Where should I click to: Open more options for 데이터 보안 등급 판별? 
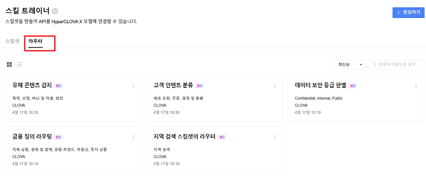click(416, 86)
